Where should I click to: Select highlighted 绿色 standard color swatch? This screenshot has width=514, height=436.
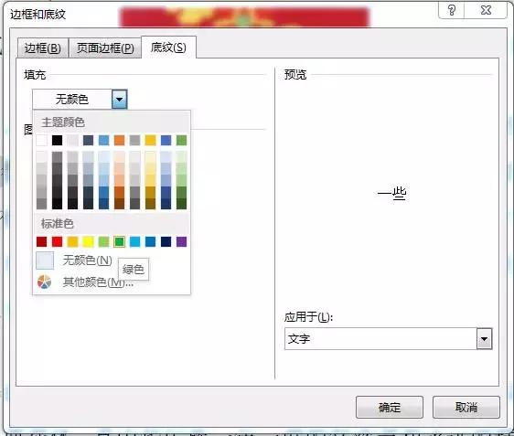pos(119,241)
